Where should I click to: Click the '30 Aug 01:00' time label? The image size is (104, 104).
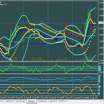pos(53,97)
